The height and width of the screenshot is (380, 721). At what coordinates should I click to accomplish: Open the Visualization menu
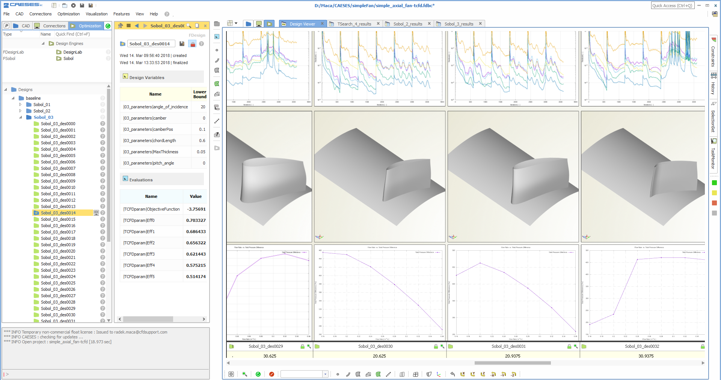click(97, 14)
